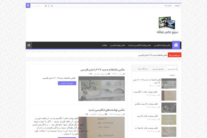This screenshot has width=207, height=138.
Task: Click first post excerpt text عکس عاشقانه جدید۲۰۱۷
Action: (x=59, y=78)
